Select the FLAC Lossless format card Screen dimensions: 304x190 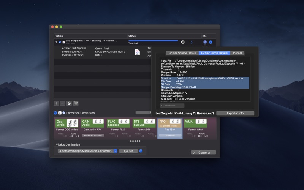click(x=118, y=123)
